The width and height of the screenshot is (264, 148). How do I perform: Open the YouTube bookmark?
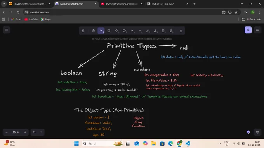(x=31, y=19)
